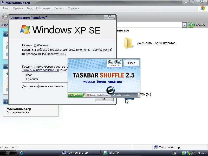Image resolution: width=208 pixels, height=156 pixels.
Task: Select the Системная папка details text
Action: [18, 112]
